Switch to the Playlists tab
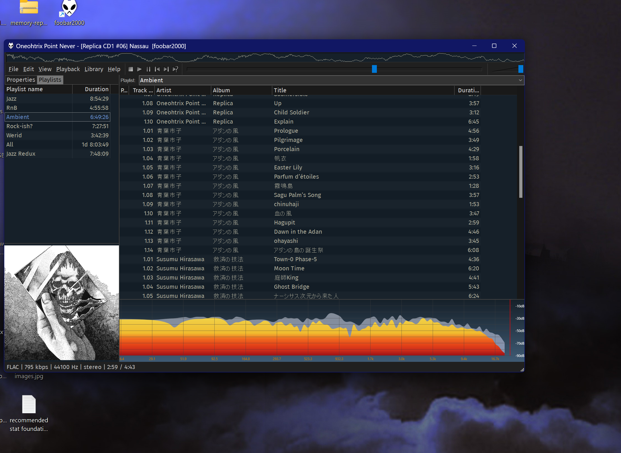 point(50,80)
